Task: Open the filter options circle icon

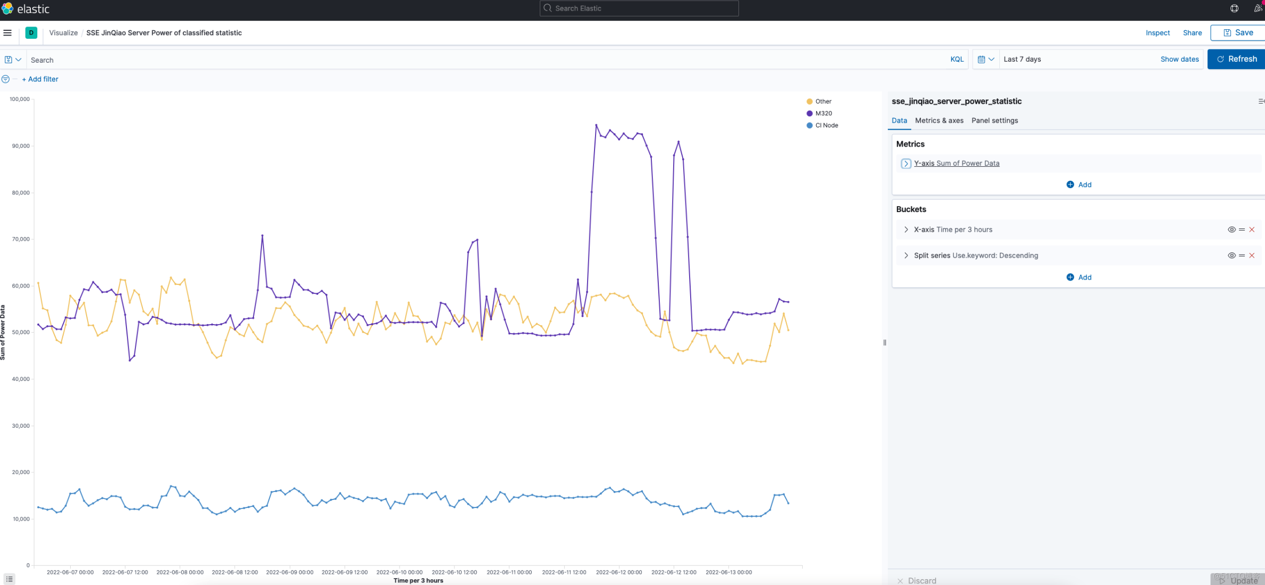Action: coord(5,79)
